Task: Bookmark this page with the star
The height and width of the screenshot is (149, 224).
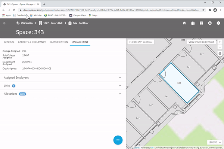Action: click(x=203, y=10)
